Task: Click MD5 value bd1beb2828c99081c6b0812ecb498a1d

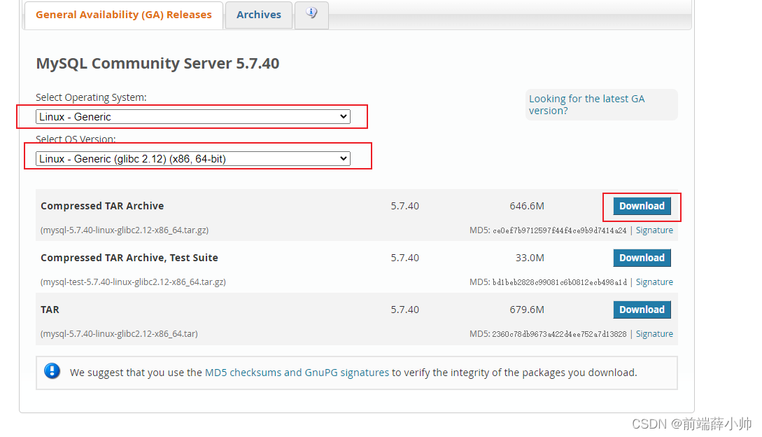Action: pyautogui.click(x=559, y=282)
